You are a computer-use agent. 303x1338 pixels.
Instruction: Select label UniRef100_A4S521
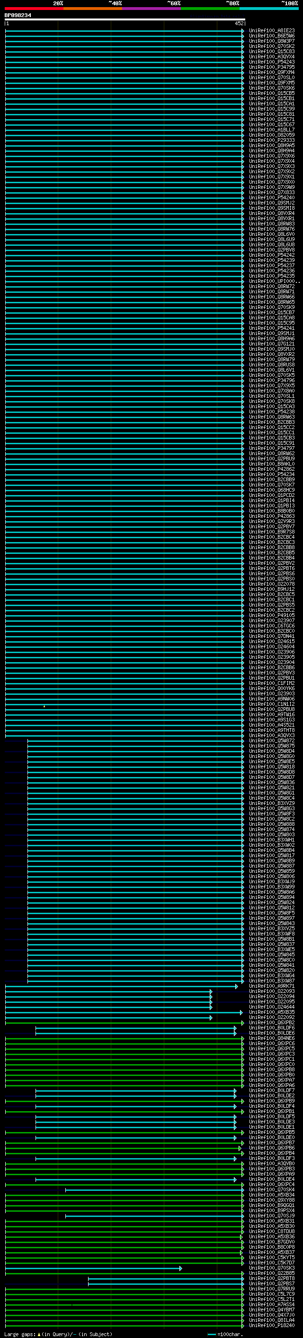click(272, 725)
